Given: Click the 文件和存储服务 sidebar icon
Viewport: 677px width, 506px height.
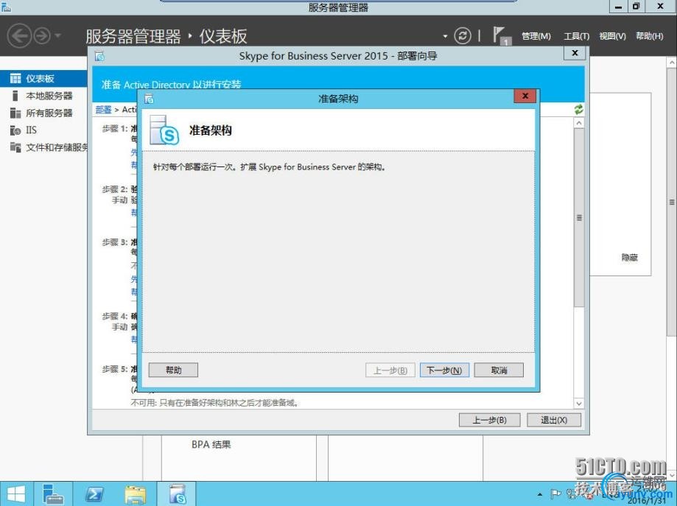Looking at the screenshot, I should pyautogui.click(x=15, y=147).
